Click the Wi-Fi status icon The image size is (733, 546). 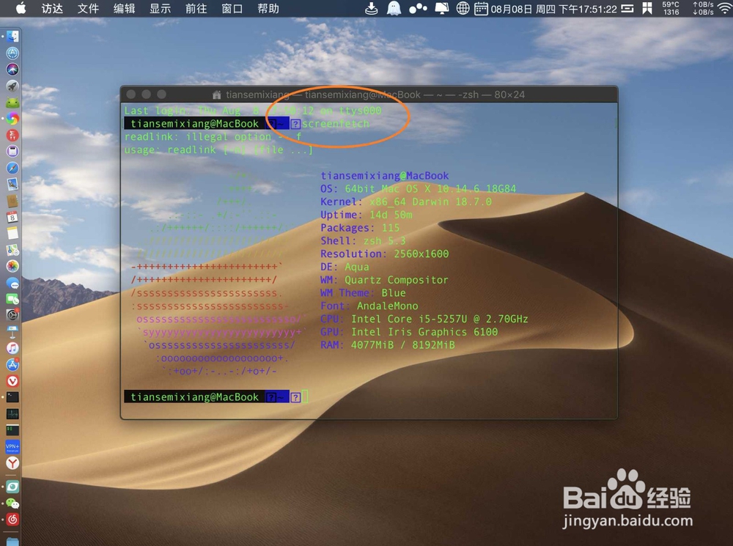[725, 8]
